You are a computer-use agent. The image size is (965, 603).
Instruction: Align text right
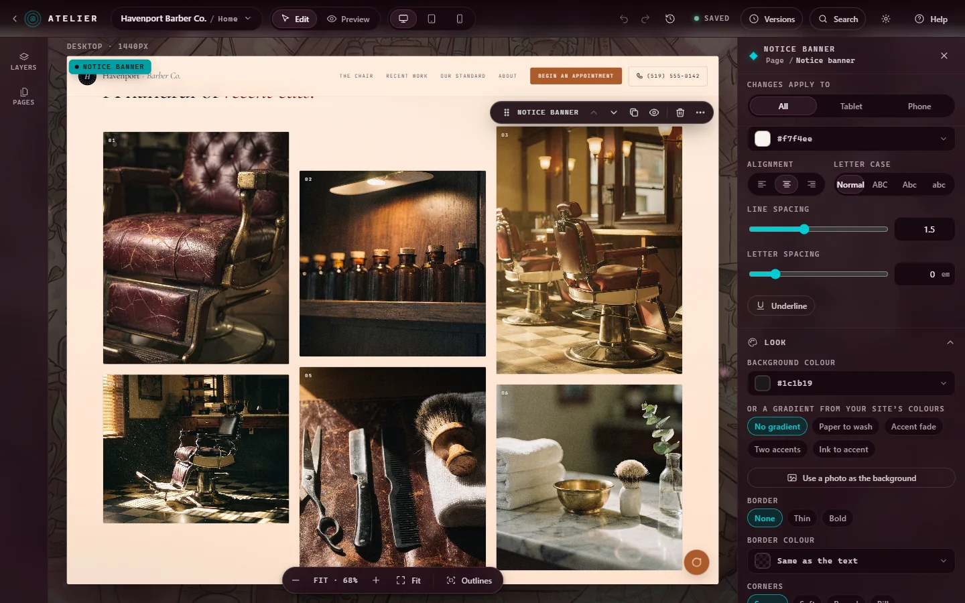click(x=812, y=184)
